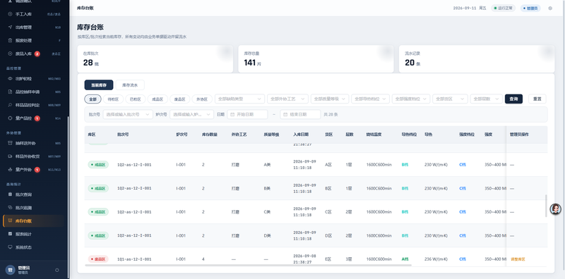Select the 外协区 filter chip
This screenshot has height=279, width=565.
click(x=202, y=99)
